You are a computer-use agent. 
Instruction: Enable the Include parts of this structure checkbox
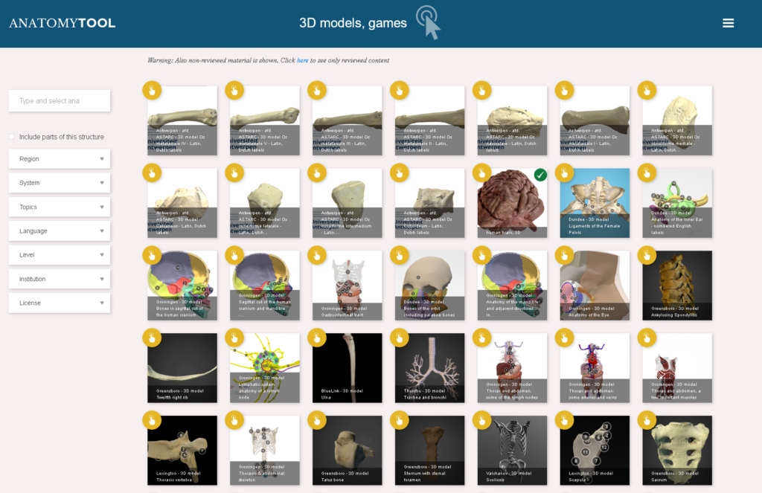coord(11,137)
